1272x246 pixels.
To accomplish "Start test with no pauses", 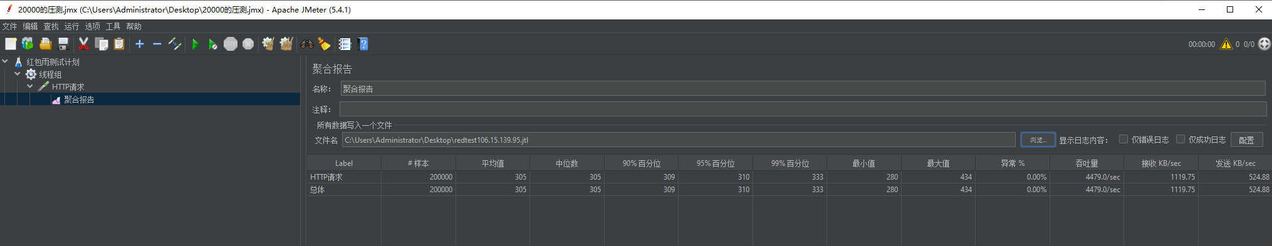I will (213, 44).
